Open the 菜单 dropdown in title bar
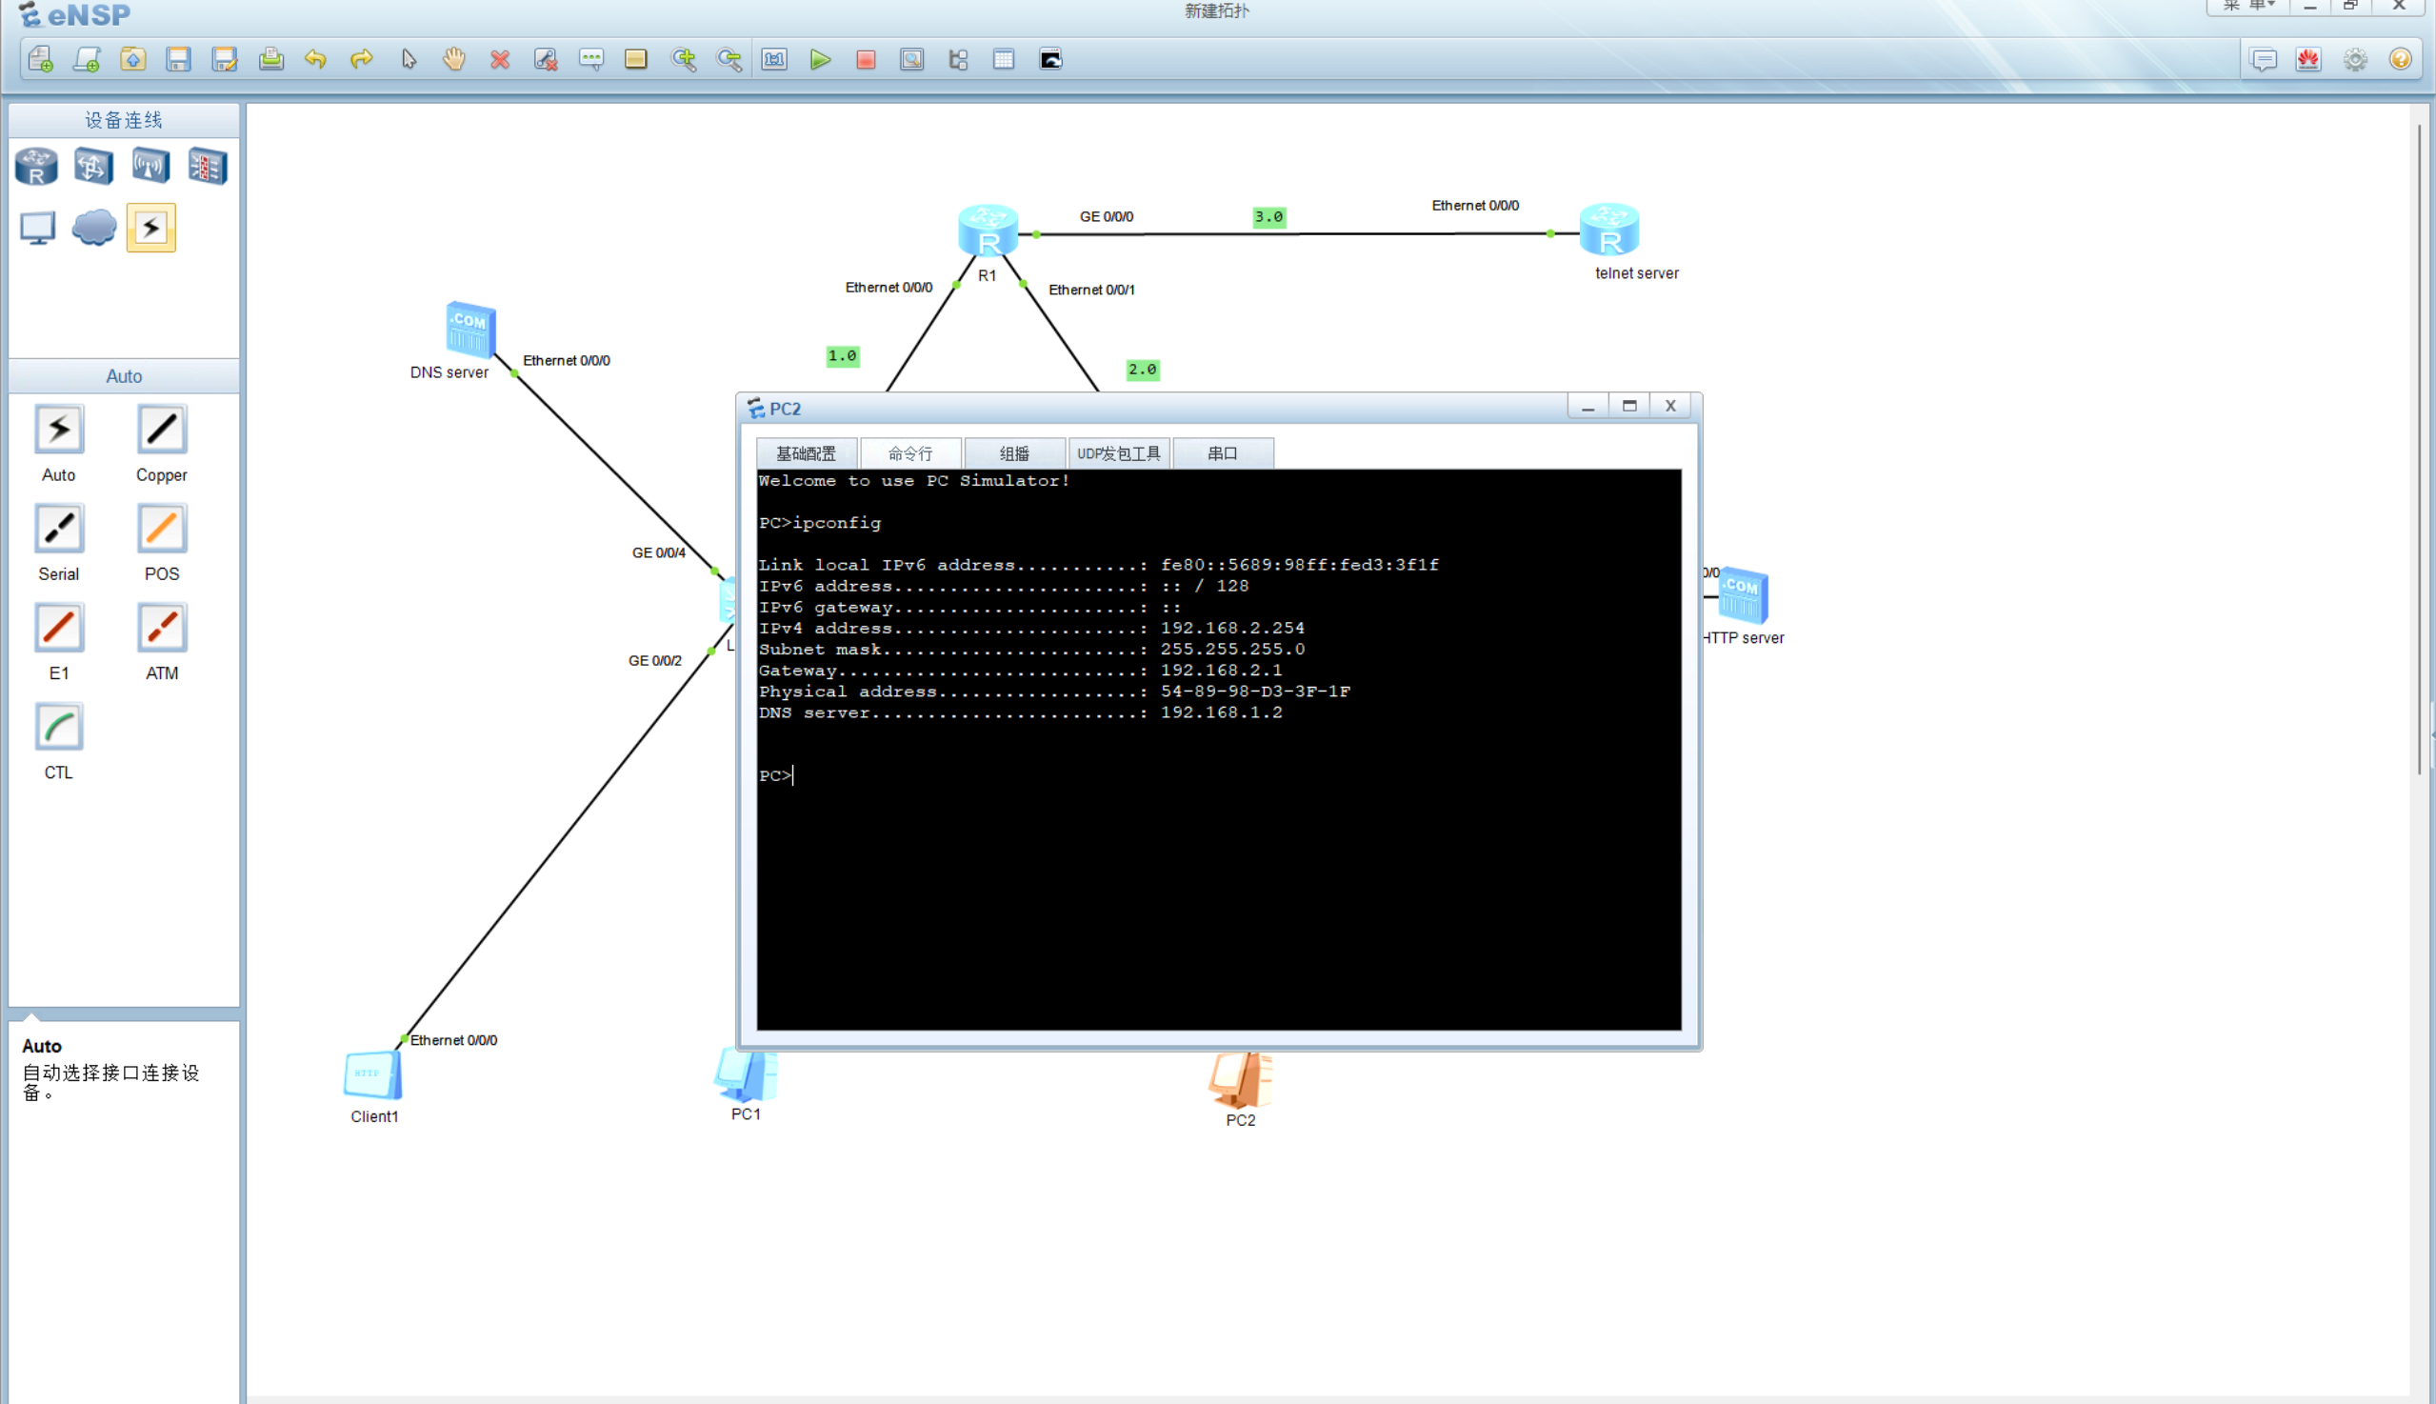Viewport: 2436px width, 1404px height. (2248, 6)
